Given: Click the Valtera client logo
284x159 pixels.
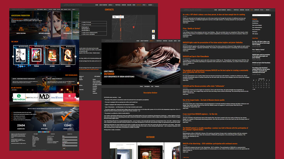Looking at the screenshot, I should pos(69,98).
